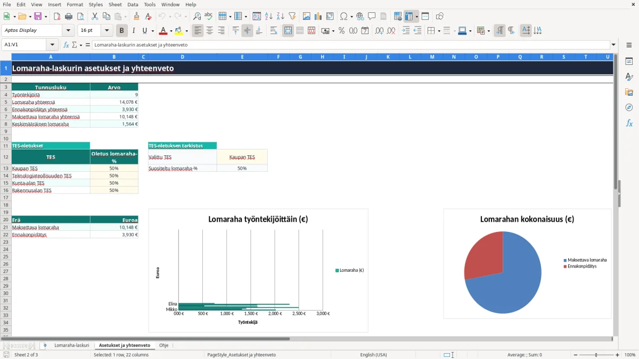Viewport: 639px width, 359px height.
Task: Expand the Name Box dropdown arrow
Action: tap(52, 45)
